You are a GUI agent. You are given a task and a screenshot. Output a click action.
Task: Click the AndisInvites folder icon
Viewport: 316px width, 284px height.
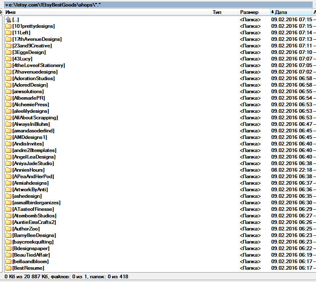coord(8,143)
